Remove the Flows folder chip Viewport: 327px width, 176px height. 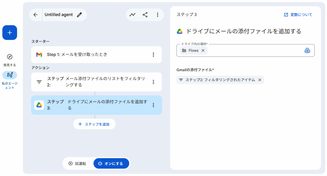click(x=203, y=50)
